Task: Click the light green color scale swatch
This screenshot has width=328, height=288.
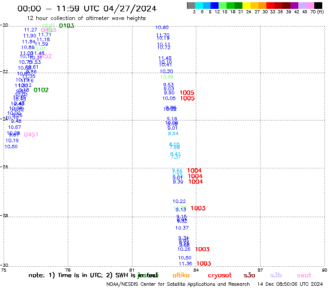Action: coord(223,5)
